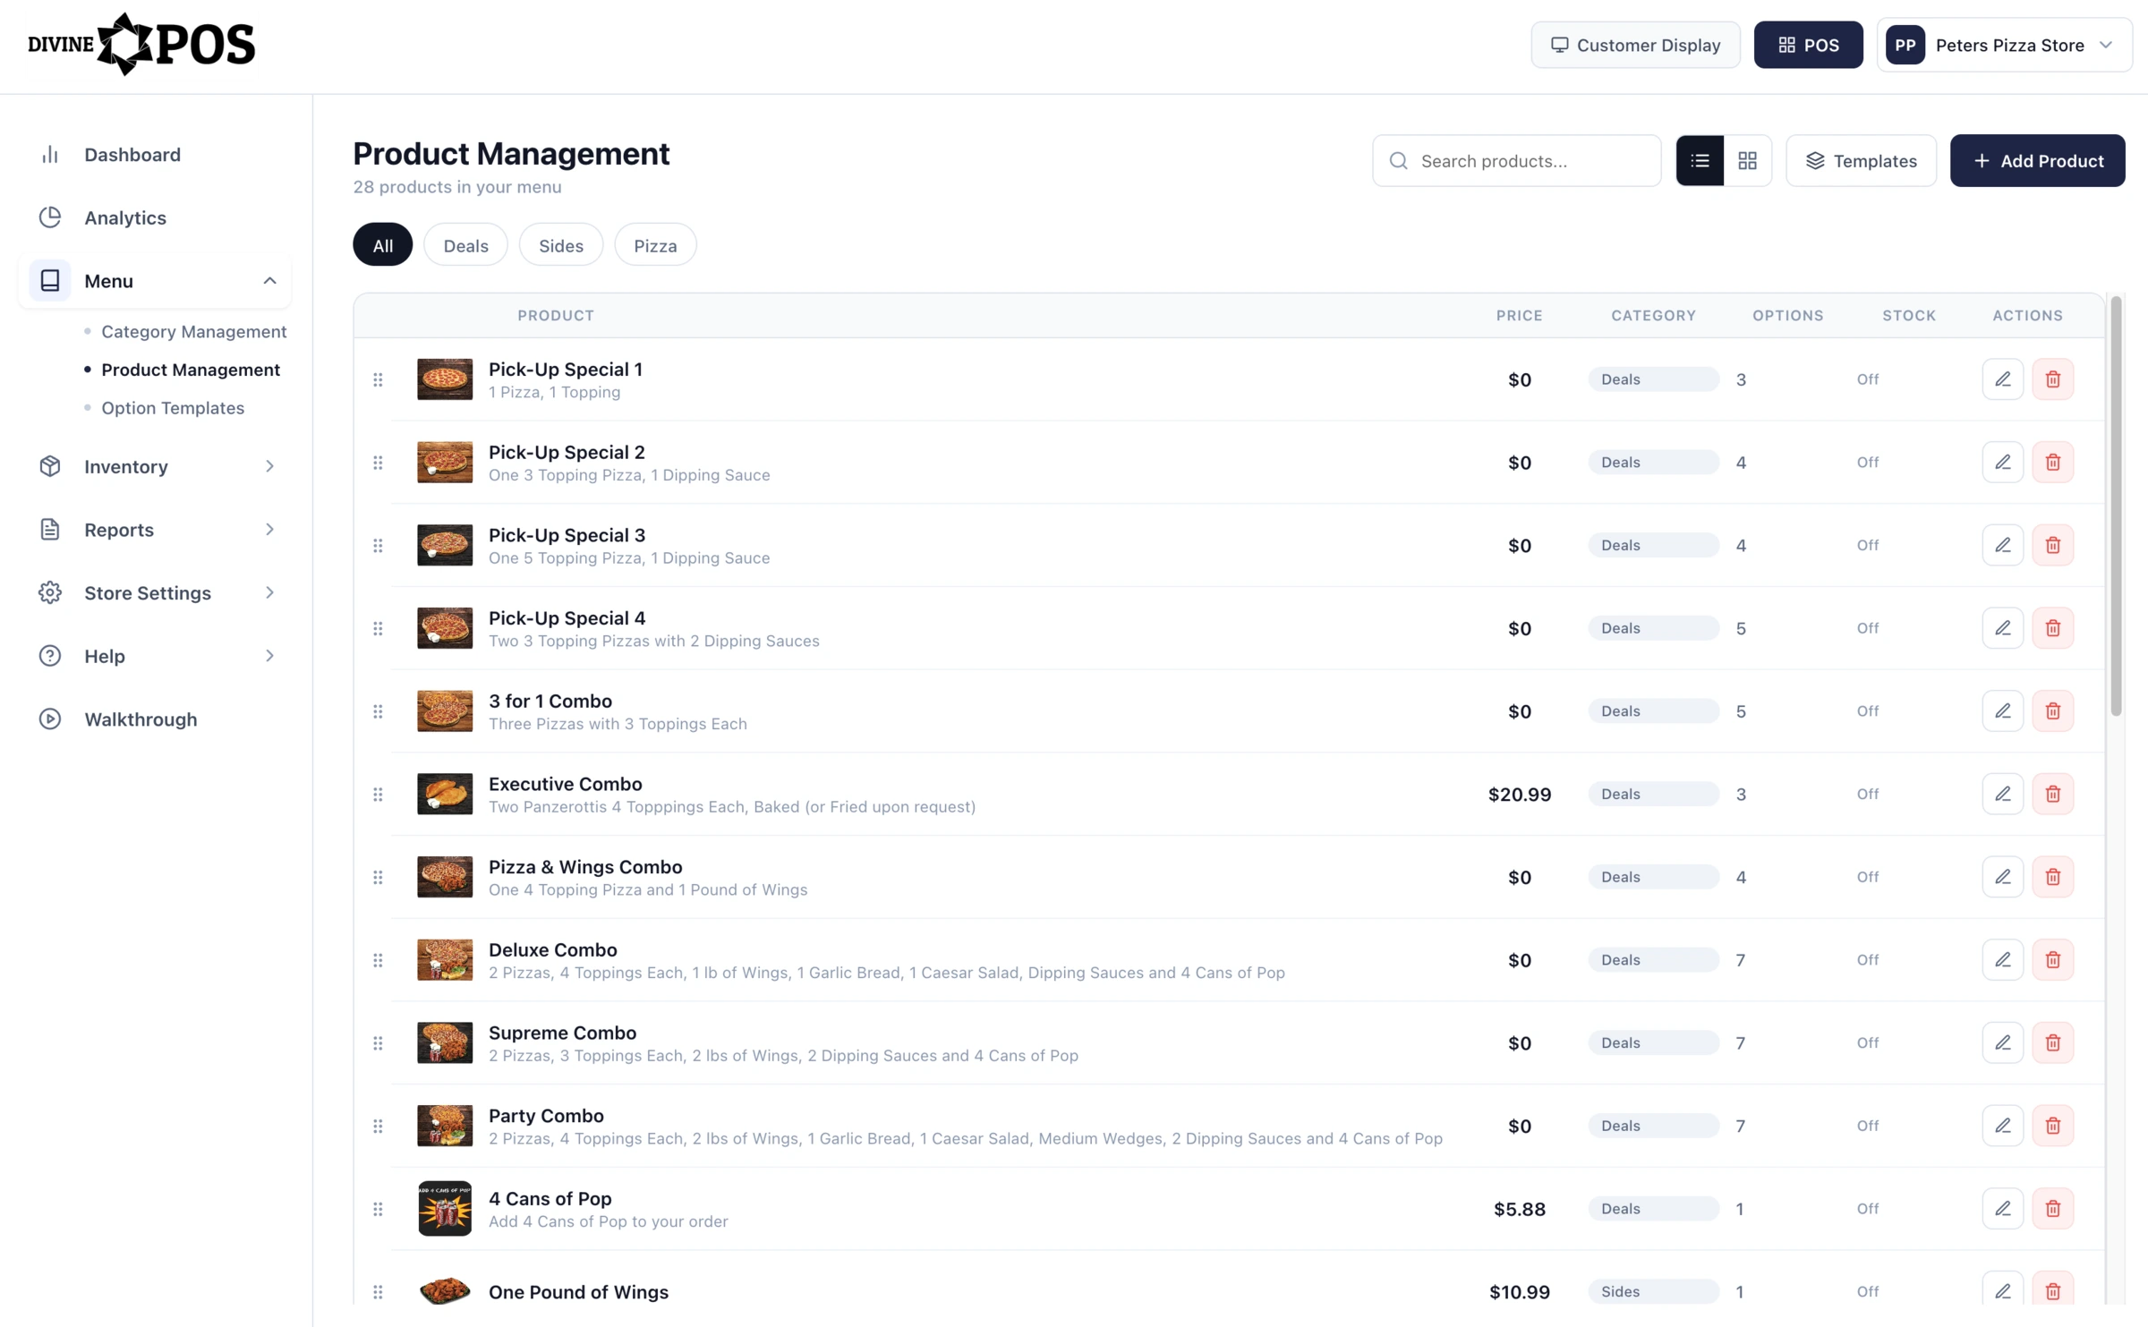Delete the 4 Cans of Pop product
This screenshot has width=2148, height=1327.
point(2052,1209)
